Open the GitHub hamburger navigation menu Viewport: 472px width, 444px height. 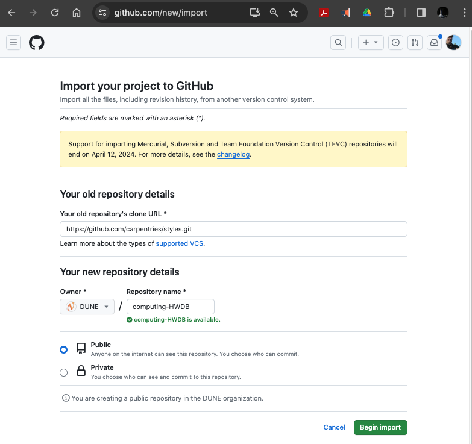coord(13,42)
